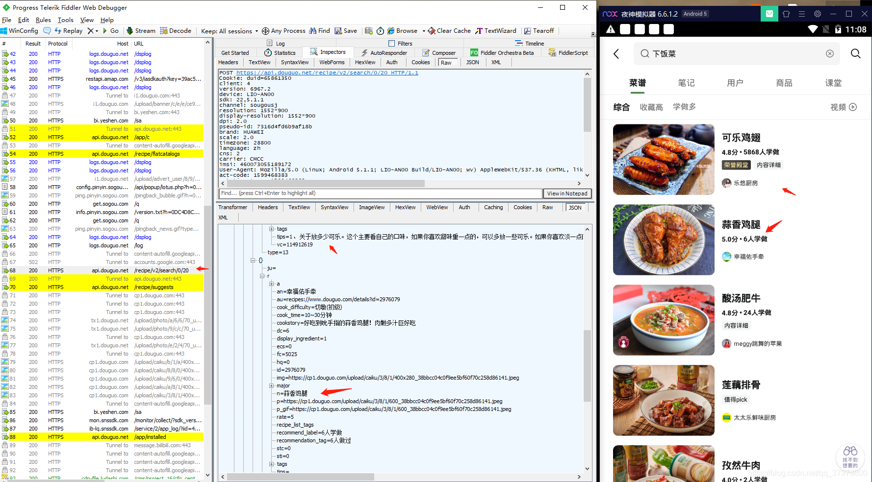Click the 下饭菜 search field

tap(737, 54)
